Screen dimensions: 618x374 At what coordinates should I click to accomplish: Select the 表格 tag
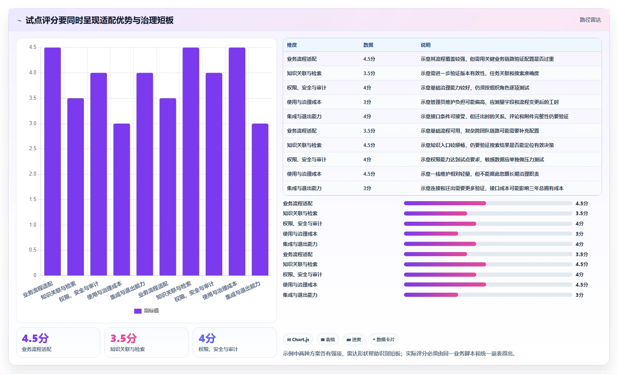(x=328, y=340)
